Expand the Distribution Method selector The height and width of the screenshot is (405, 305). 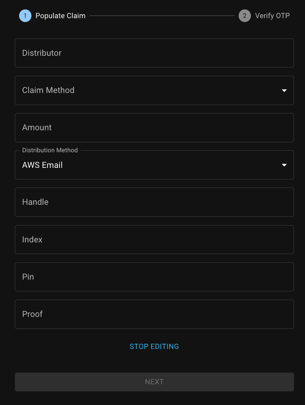(154, 165)
